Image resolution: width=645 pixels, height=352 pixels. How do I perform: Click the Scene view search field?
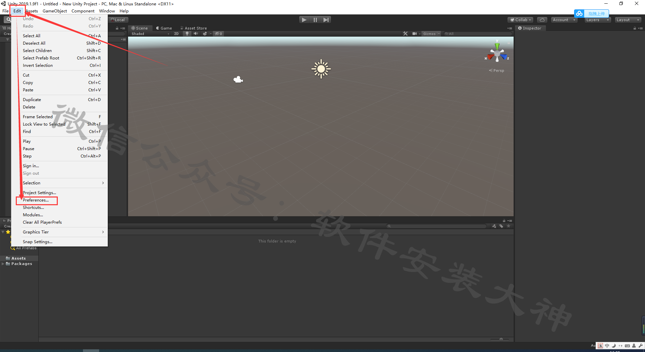point(478,34)
